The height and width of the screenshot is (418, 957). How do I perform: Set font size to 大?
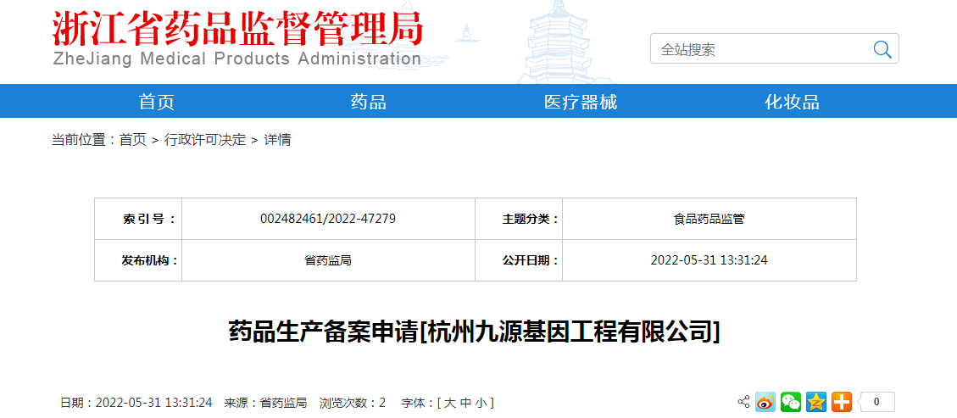tap(449, 403)
